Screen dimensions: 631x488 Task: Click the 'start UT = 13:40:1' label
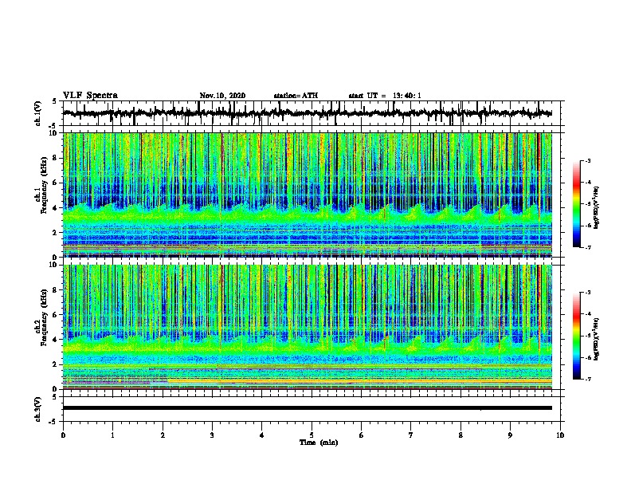tap(385, 96)
